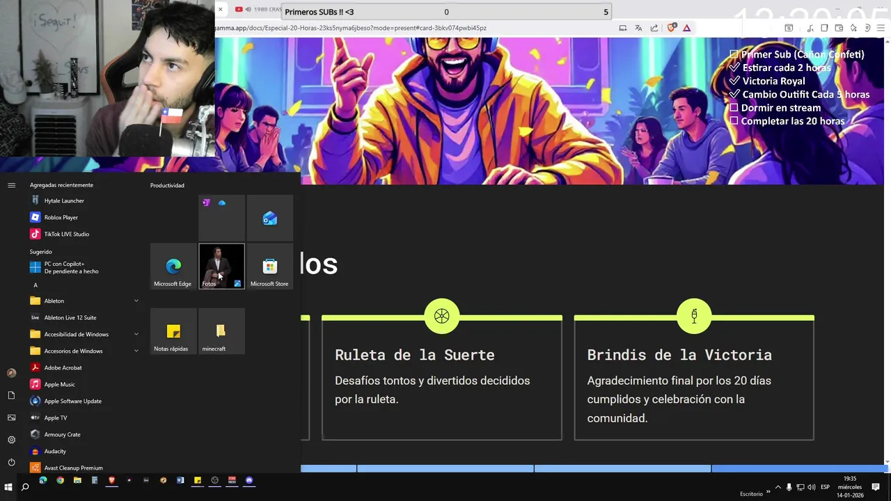Open the browser hamburger menu
This screenshot has height=501, width=891.
pyautogui.click(x=882, y=28)
